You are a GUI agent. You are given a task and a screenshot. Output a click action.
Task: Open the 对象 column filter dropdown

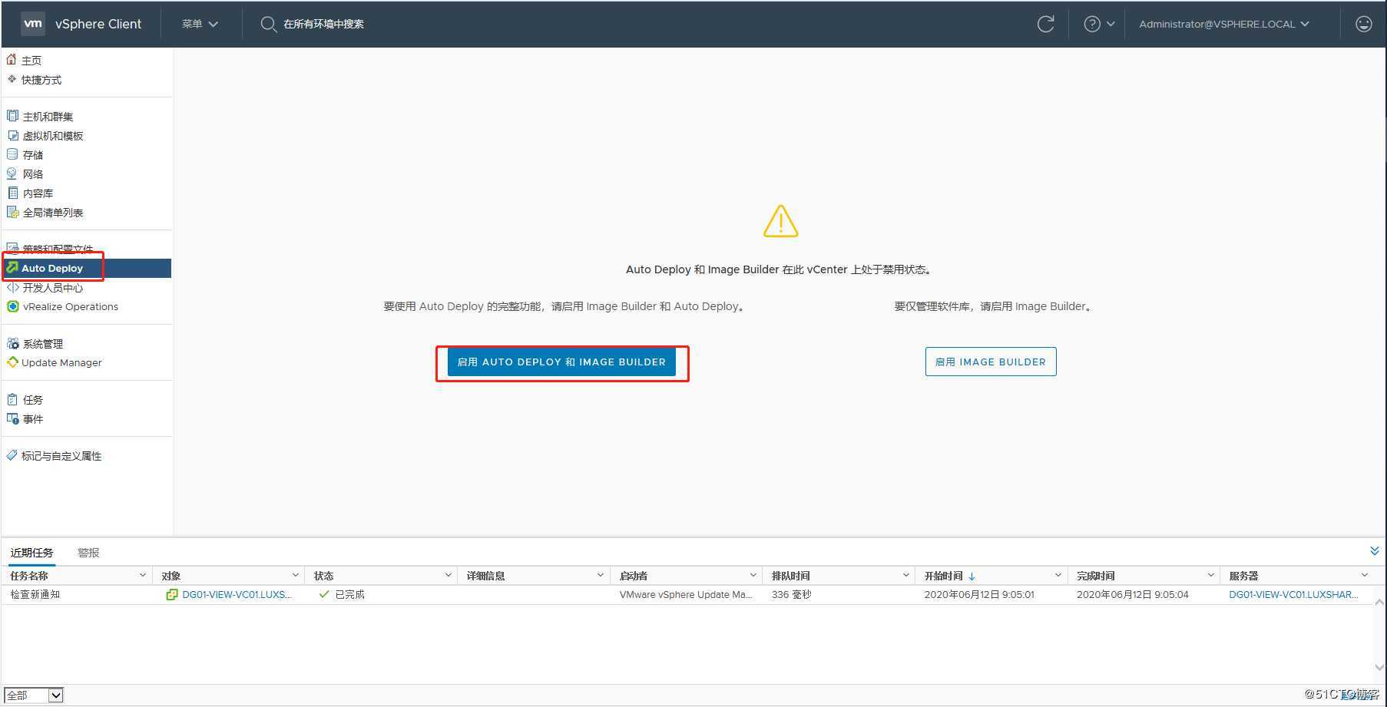296,575
